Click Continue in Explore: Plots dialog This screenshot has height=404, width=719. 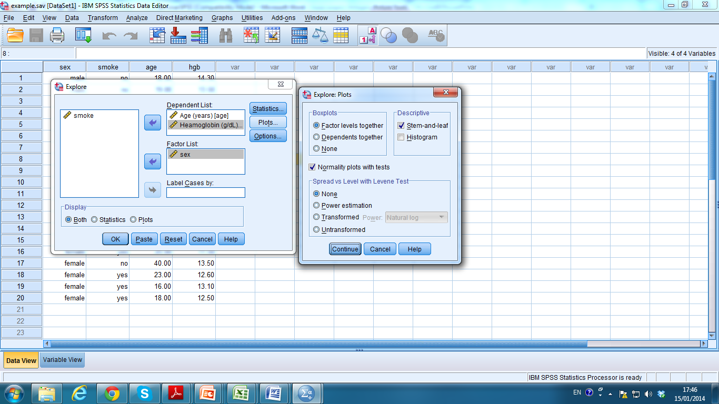coord(345,249)
